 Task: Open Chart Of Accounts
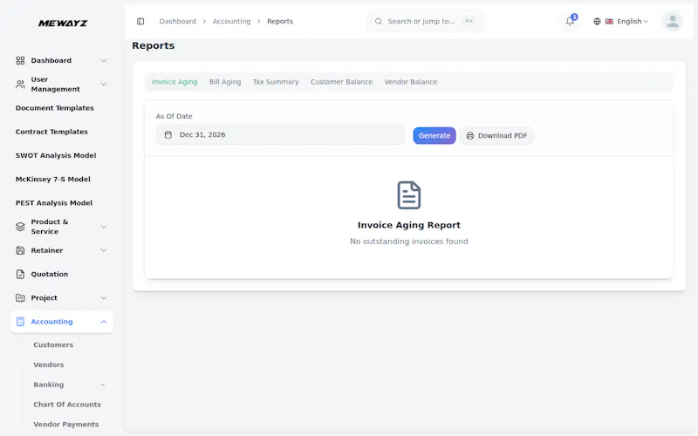(x=69, y=405)
